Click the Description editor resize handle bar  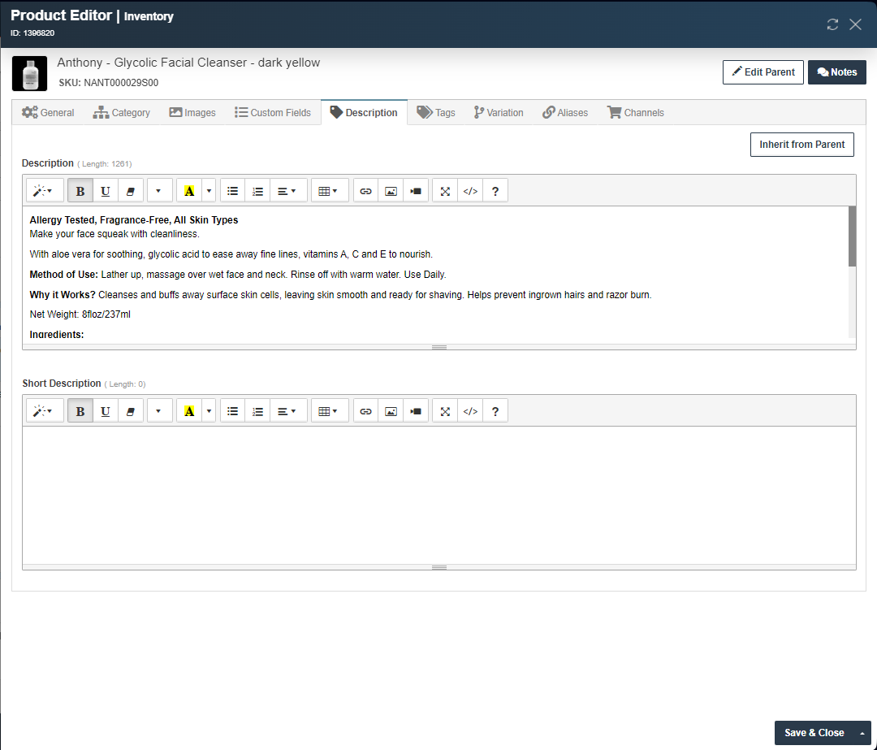coord(439,347)
